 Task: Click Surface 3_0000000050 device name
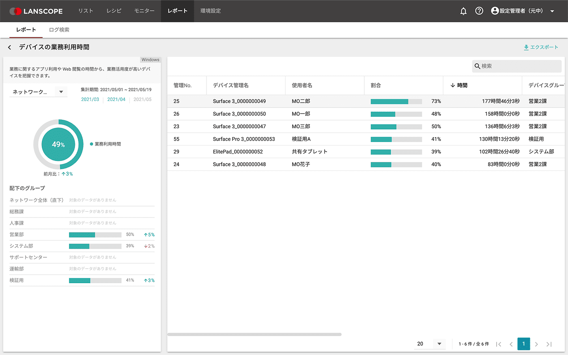[239, 114]
